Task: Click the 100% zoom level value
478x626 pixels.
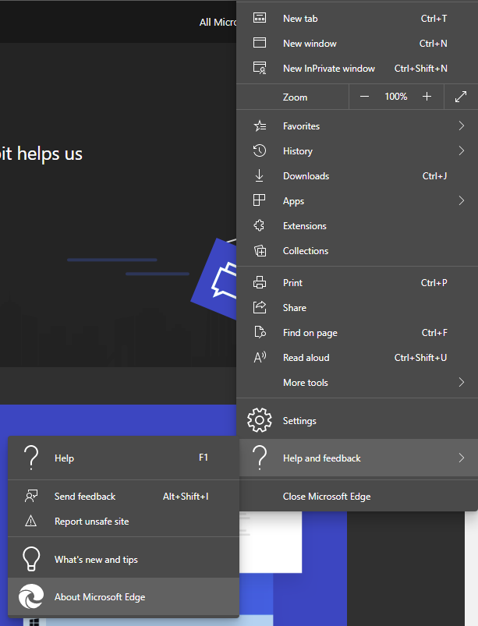Action: pos(396,96)
